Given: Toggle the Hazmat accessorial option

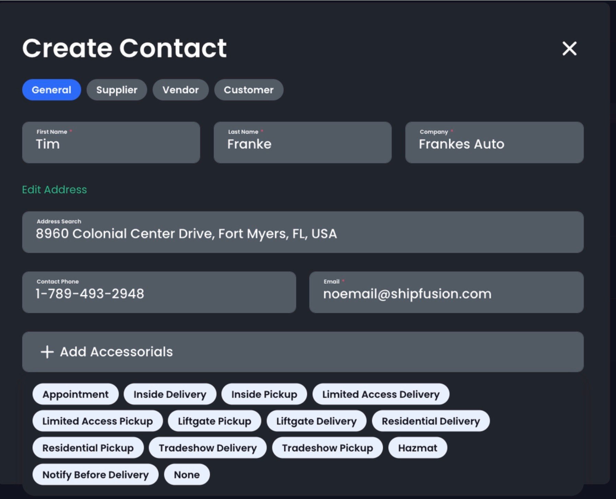Looking at the screenshot, I should point(417,448).
